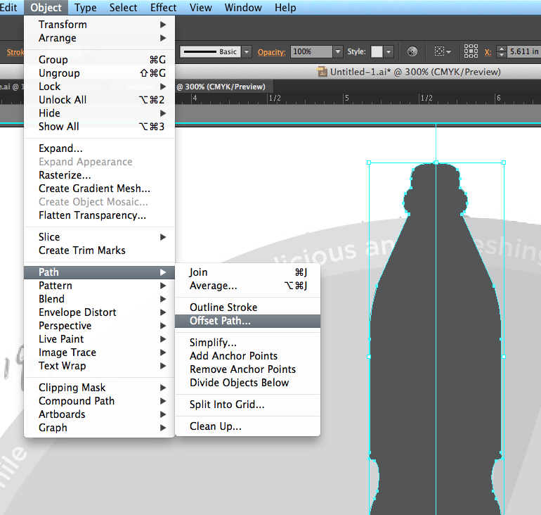Open the View menu
541x515 pixels.
[x=200, y=7]
